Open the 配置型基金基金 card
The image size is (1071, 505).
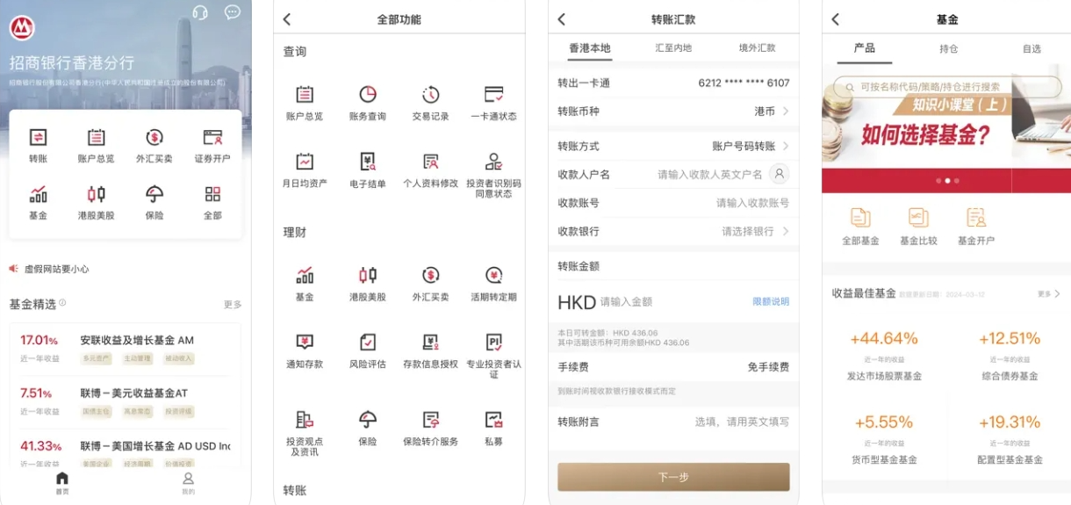tap(1010, 440)
